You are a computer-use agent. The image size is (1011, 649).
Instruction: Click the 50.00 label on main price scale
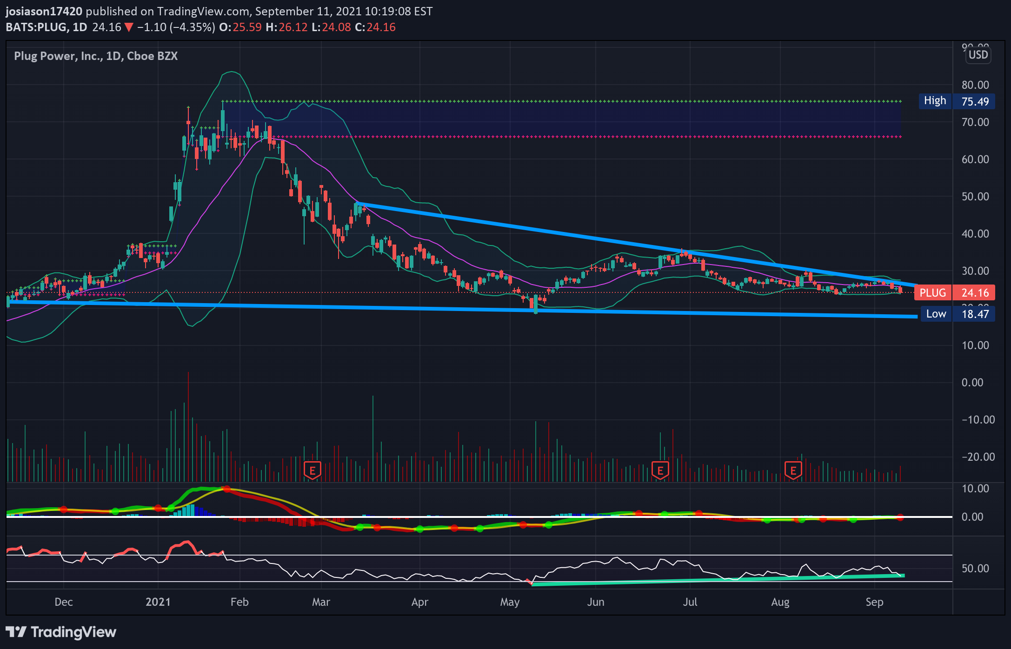pos(975,197)
